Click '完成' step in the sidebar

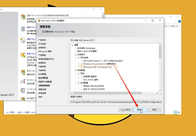[40, 97]
